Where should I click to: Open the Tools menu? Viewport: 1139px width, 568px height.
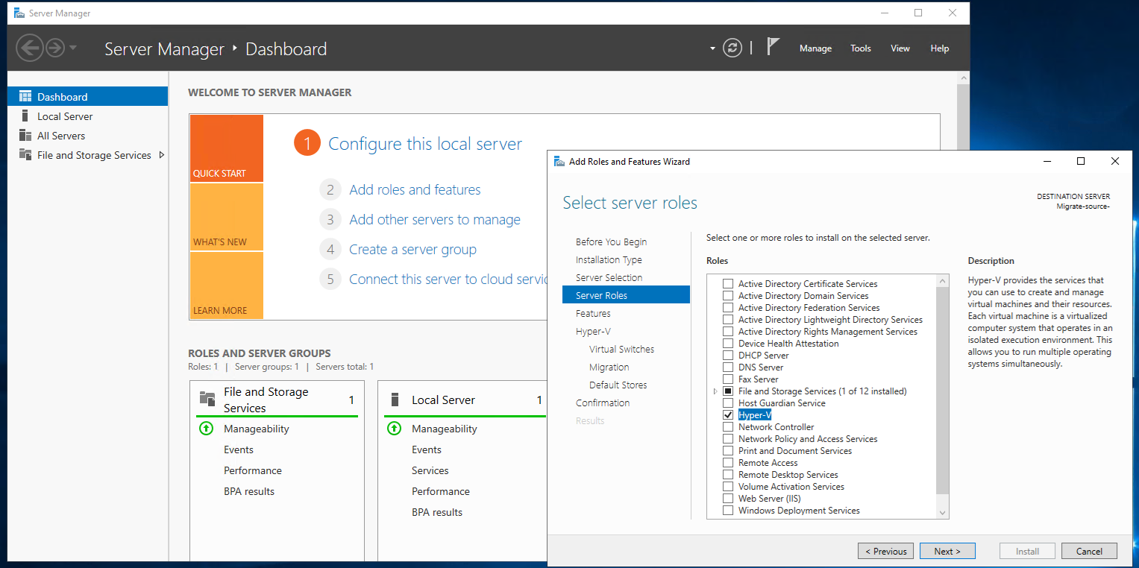(x=860, y=48)
